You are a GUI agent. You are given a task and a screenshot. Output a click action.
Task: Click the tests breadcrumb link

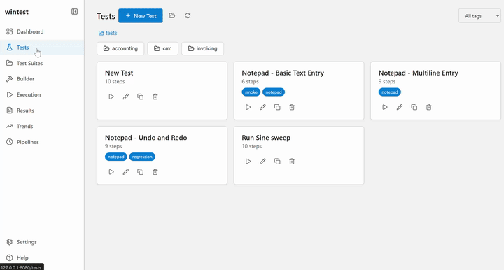pos(108,33)
